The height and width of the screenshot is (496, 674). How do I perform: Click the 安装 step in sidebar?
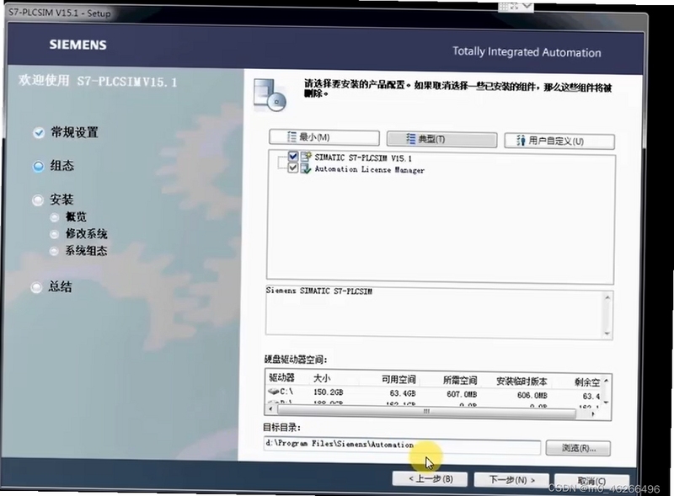coord(62,200)
